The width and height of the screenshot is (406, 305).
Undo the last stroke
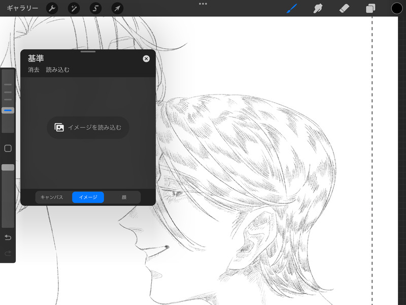(x=8, y=237)
